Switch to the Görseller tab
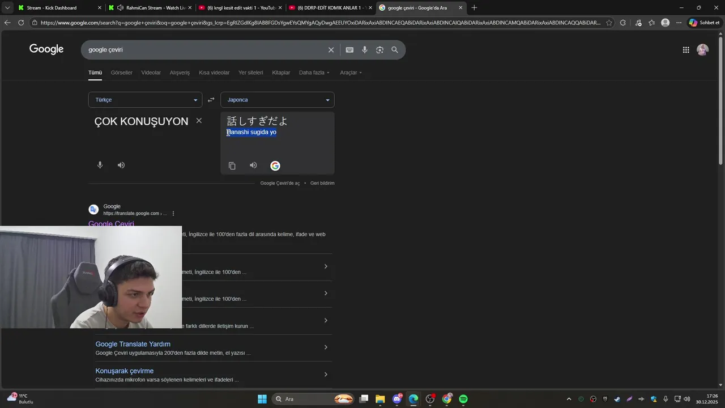 pos(122,73)
